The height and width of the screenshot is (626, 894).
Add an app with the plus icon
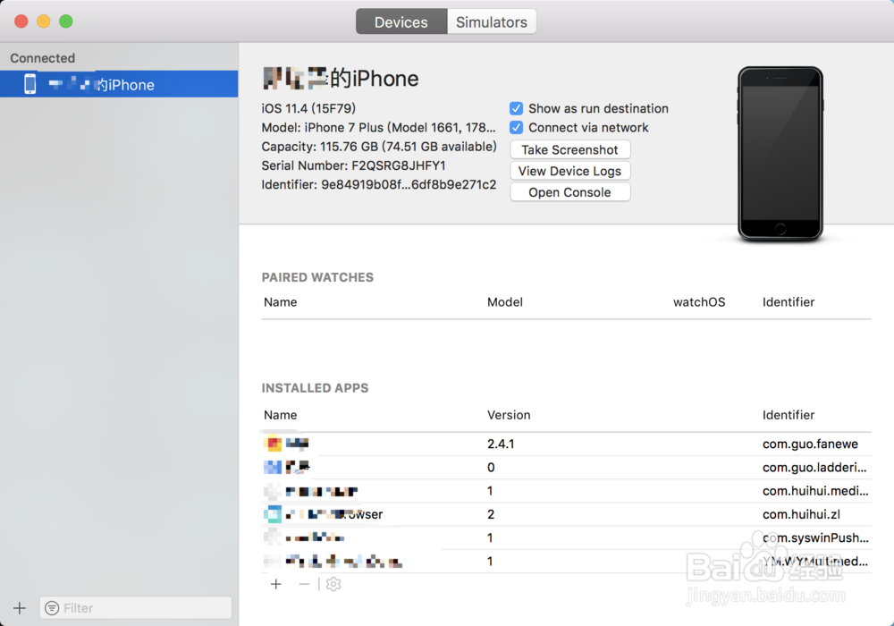point(276,584)
